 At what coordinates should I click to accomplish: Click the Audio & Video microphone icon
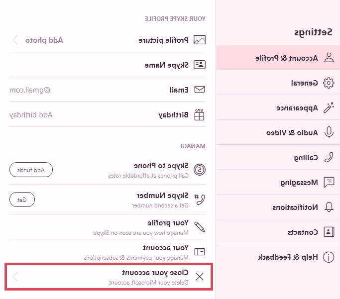329,133
